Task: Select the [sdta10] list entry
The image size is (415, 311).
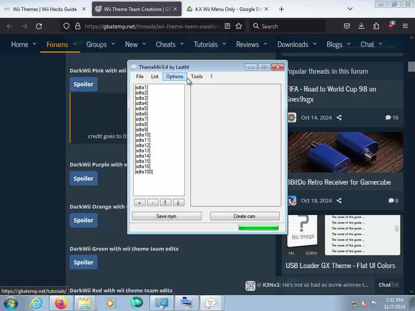Action: [142, 135]
